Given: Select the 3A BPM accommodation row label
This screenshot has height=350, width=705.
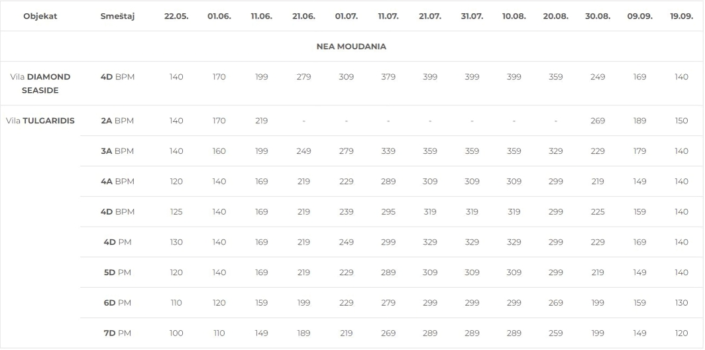Looking at the screenshot, I should click(117, 150).
